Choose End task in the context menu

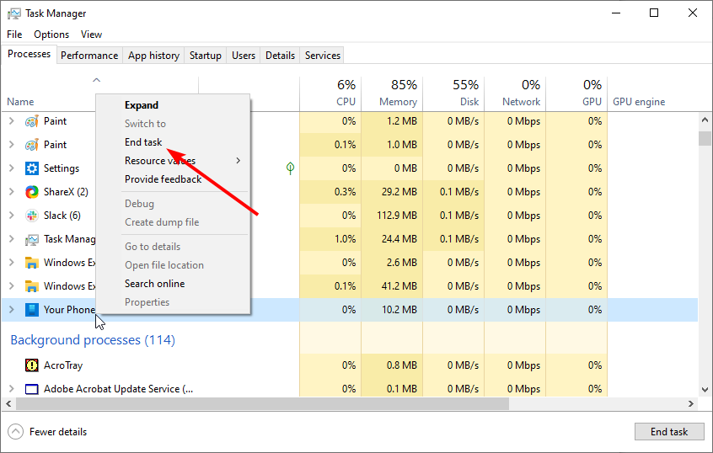[172, 142]
